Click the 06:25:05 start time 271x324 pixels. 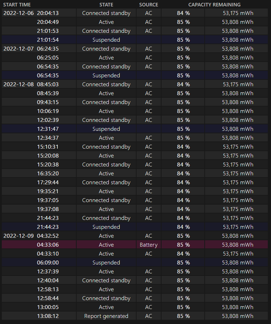[x=48, y=57]
